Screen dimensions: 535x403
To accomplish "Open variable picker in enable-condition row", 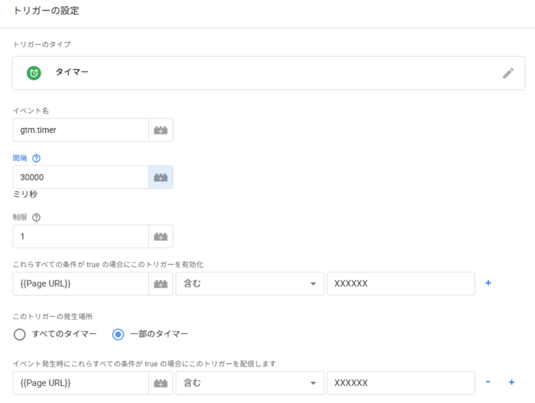I will pyautogui.click(x=160, y=284).
